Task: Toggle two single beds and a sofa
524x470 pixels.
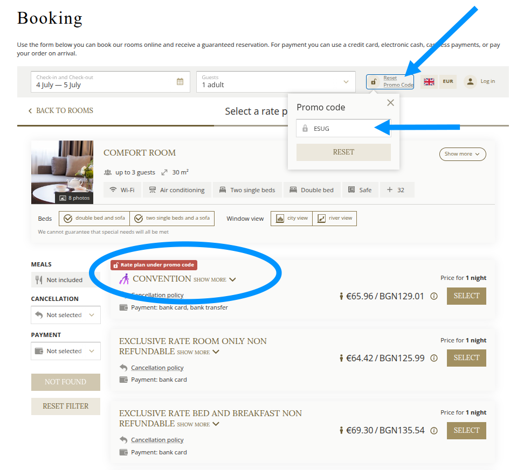Action: [173, 219]
